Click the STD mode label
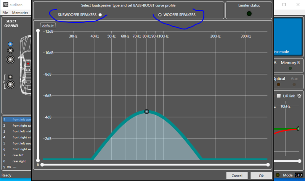The height and width of the screenshot is (181, 305). tap(299, 175)
